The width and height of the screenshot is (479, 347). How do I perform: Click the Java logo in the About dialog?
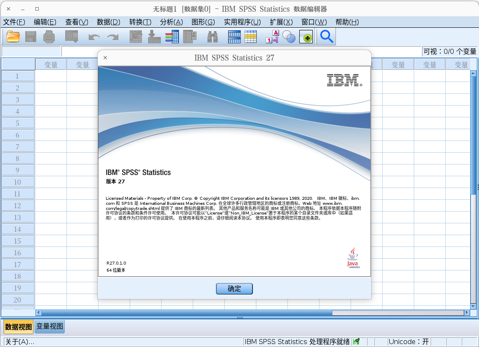coord(353,258)
